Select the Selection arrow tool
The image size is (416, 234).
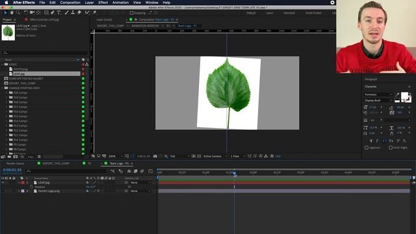click(5, 12)
